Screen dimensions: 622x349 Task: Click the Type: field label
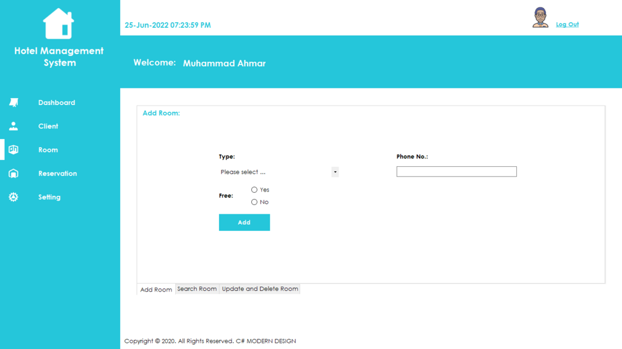[x=227, y=157]
